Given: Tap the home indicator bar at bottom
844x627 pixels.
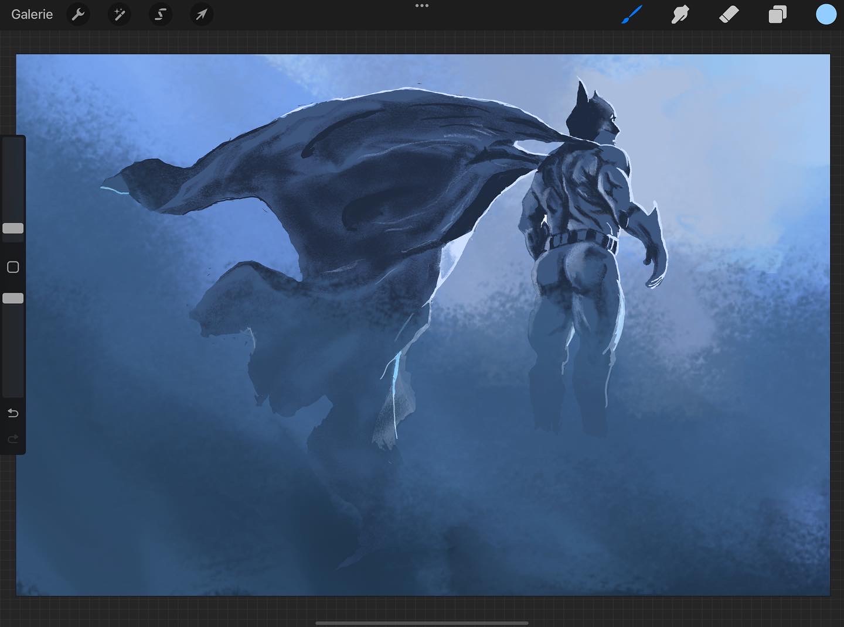Looking at the screenshot, I should click(x=422, y=623).
